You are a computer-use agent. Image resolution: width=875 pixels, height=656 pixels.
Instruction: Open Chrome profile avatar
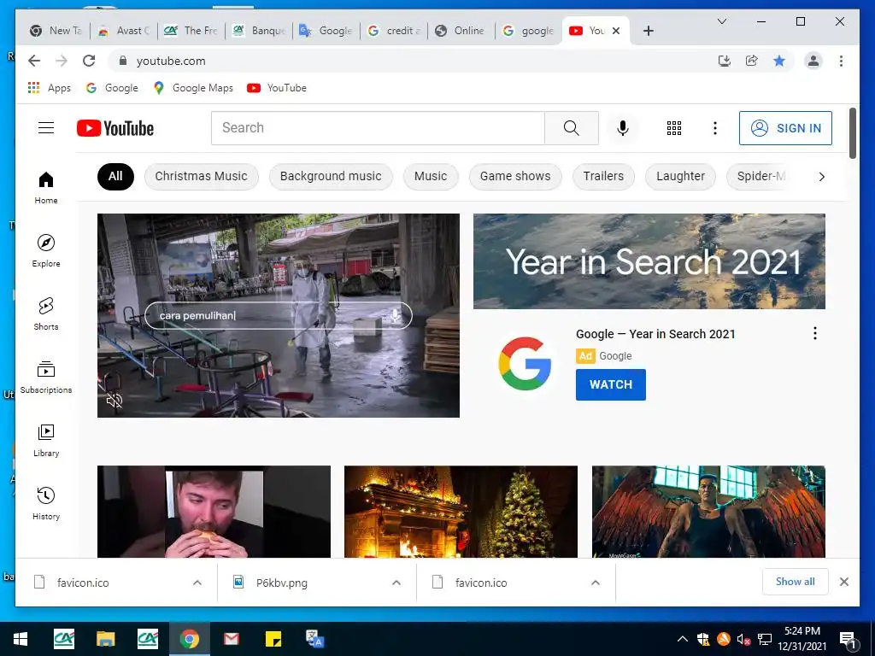[813, 61]
